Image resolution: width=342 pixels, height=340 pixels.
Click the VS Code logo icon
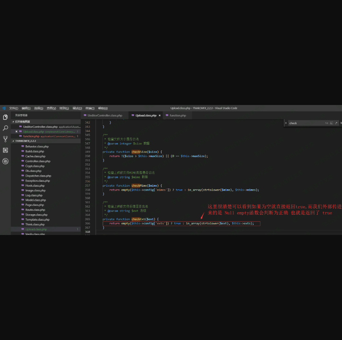(x=4, y=108)
